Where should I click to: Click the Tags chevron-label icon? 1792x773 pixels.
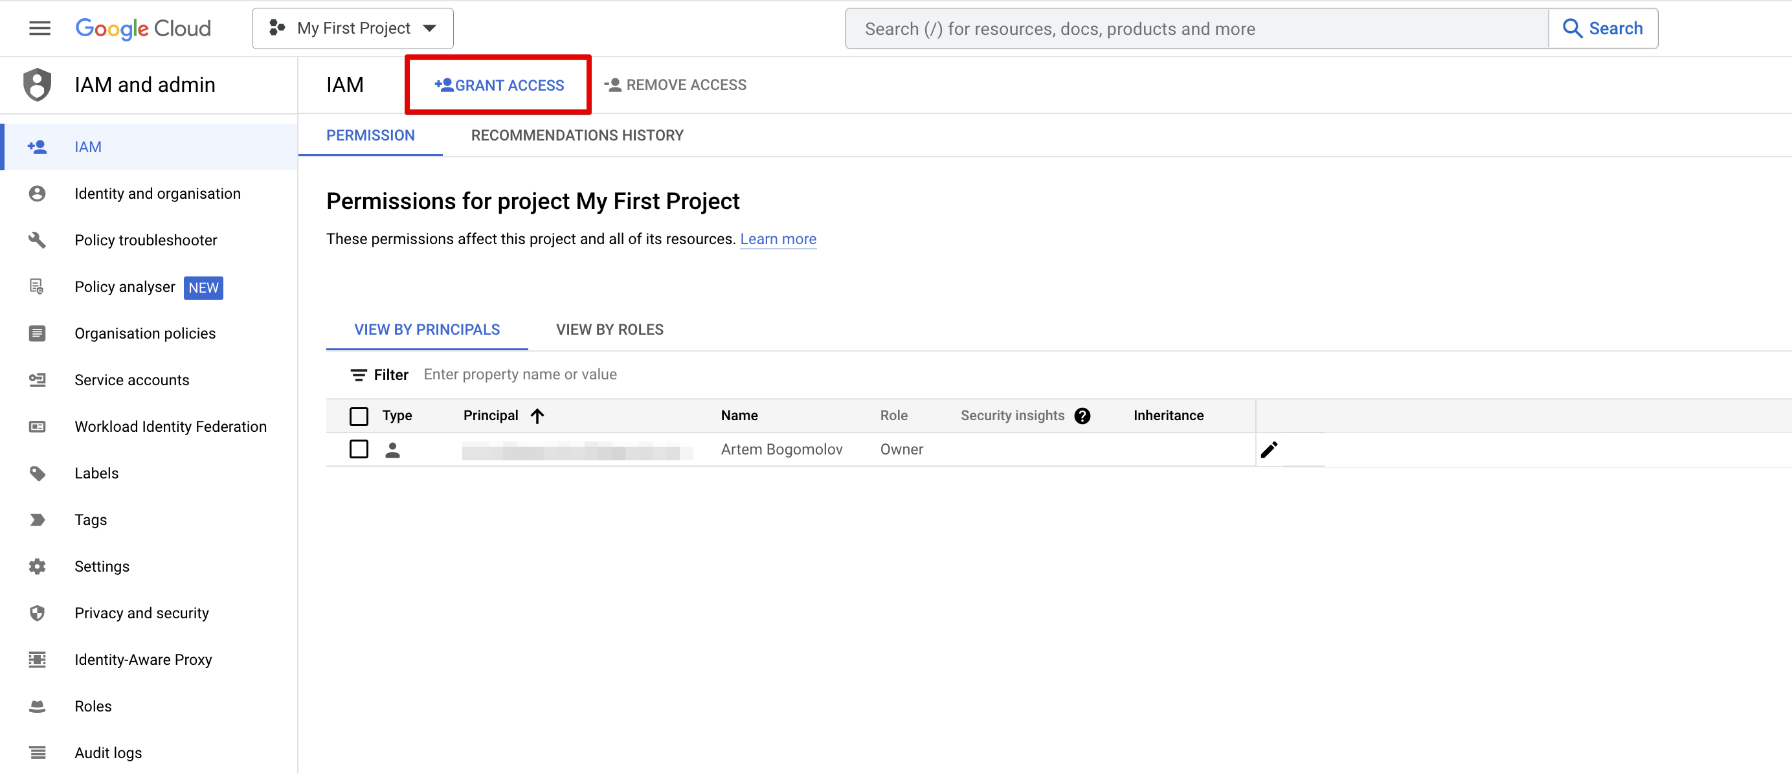[x=38, y=520]
